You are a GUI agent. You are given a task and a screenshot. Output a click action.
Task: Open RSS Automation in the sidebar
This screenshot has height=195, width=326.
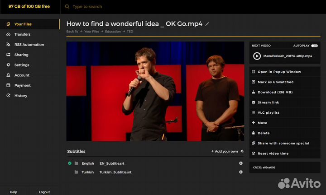[x=29, y=45]
